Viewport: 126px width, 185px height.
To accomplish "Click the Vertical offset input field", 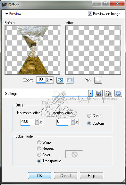I will tap(64, 122).
